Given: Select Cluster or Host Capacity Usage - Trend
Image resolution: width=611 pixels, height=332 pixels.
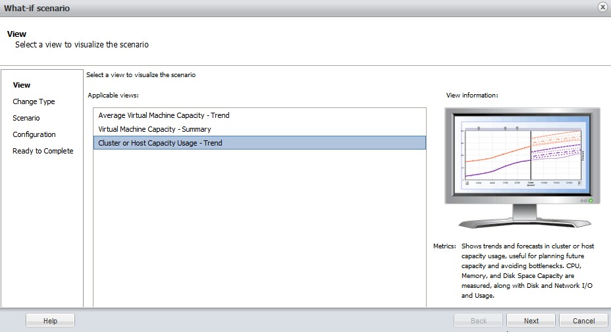Looking at the screenshot, I should [161, 143].
